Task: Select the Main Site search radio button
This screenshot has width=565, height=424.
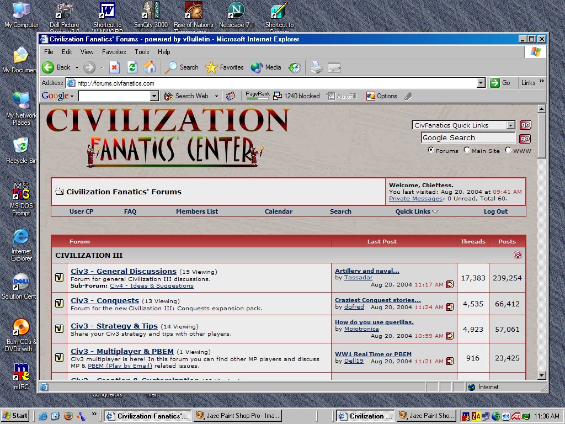Action: point(467,150)
